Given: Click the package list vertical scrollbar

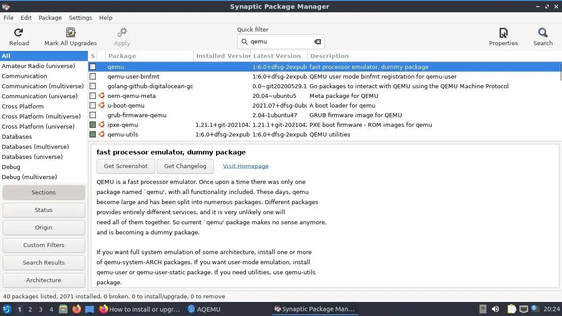Looking at the screenshot, I should click(x=561, y=72).
